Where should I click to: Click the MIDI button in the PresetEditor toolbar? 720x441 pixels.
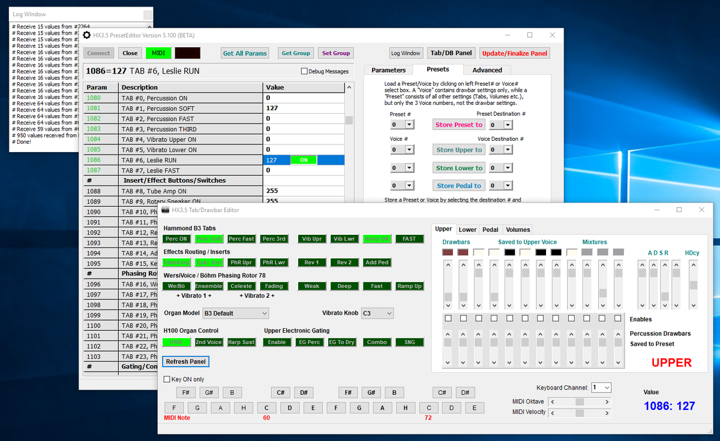pos(158,53)
